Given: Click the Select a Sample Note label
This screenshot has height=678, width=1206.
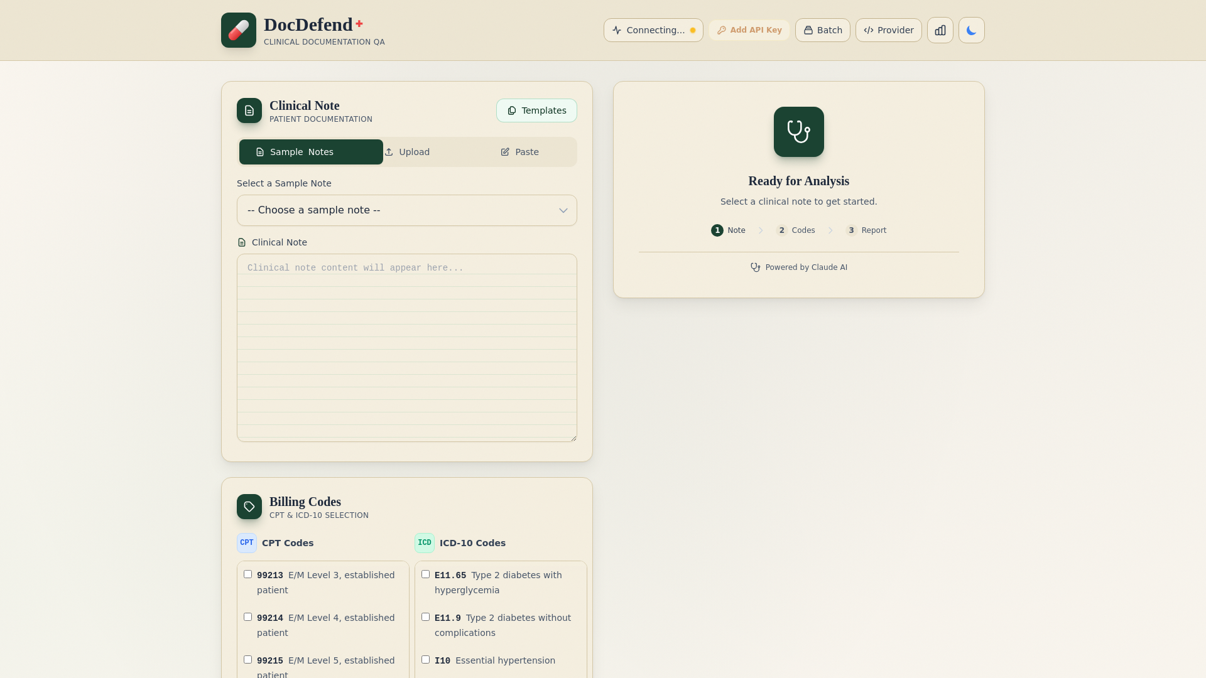Looking at the screenshot, I should pos(284,183).
